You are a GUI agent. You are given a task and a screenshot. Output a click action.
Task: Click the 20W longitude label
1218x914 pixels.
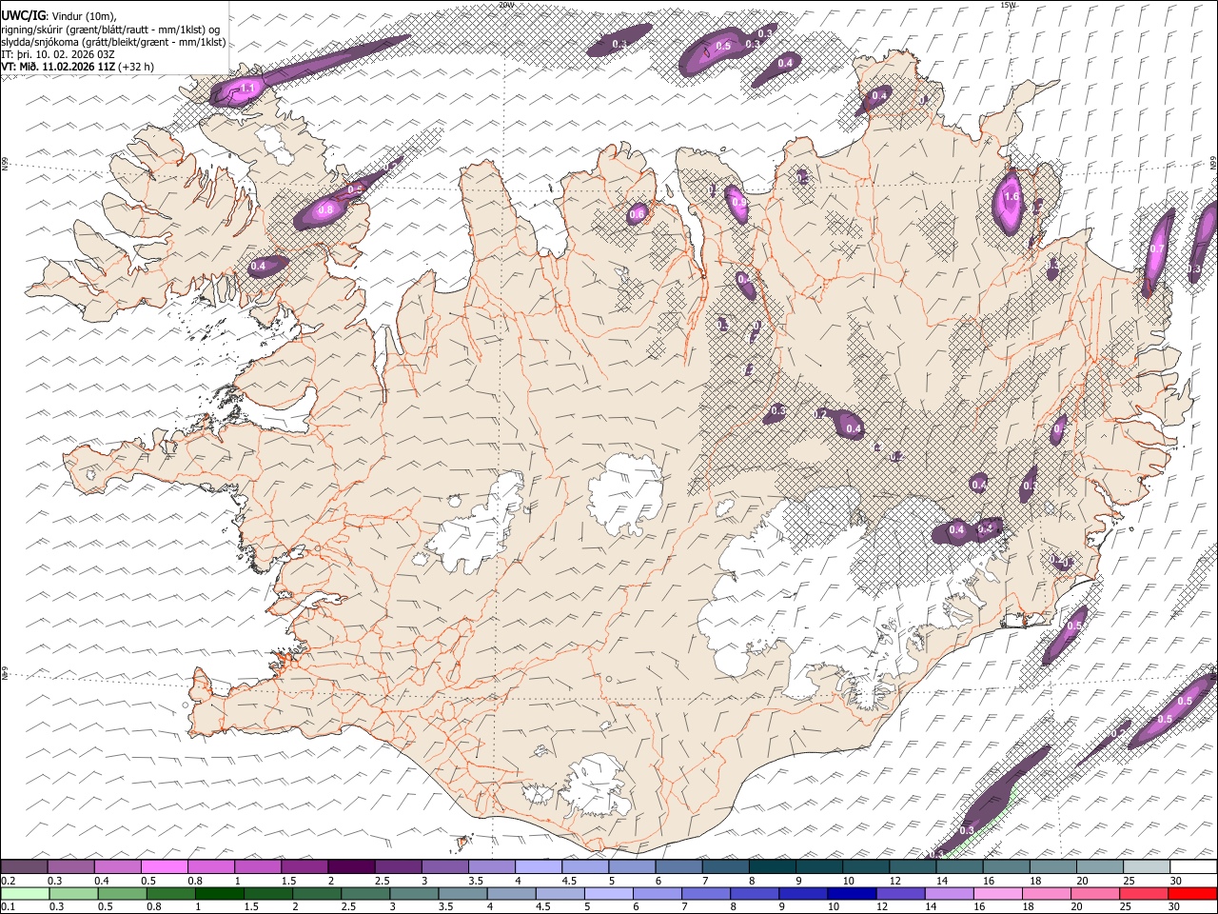pos(505,5)
